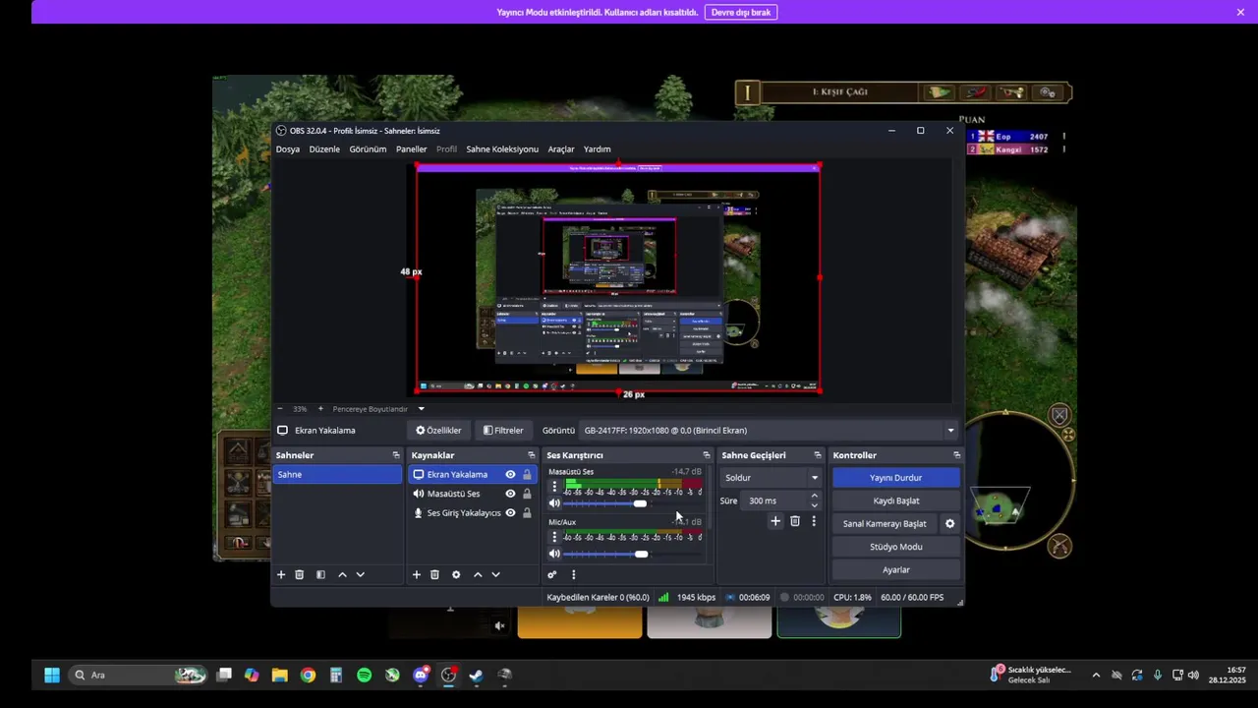Move scene up with Sahneler up arrow

(x=342, y=575)
